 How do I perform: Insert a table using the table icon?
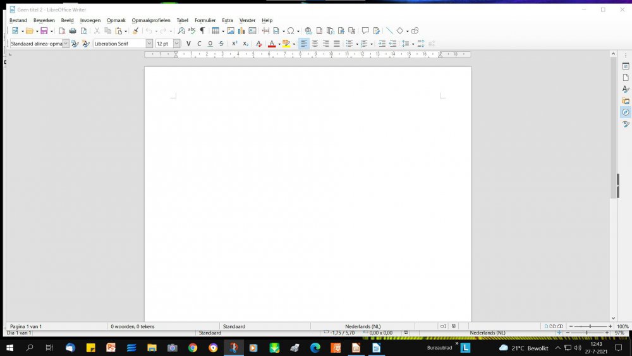tap(216, 31)
